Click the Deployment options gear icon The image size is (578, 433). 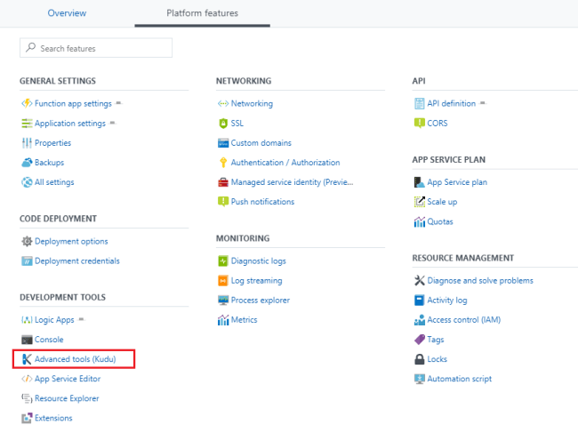tap(27, 242)
